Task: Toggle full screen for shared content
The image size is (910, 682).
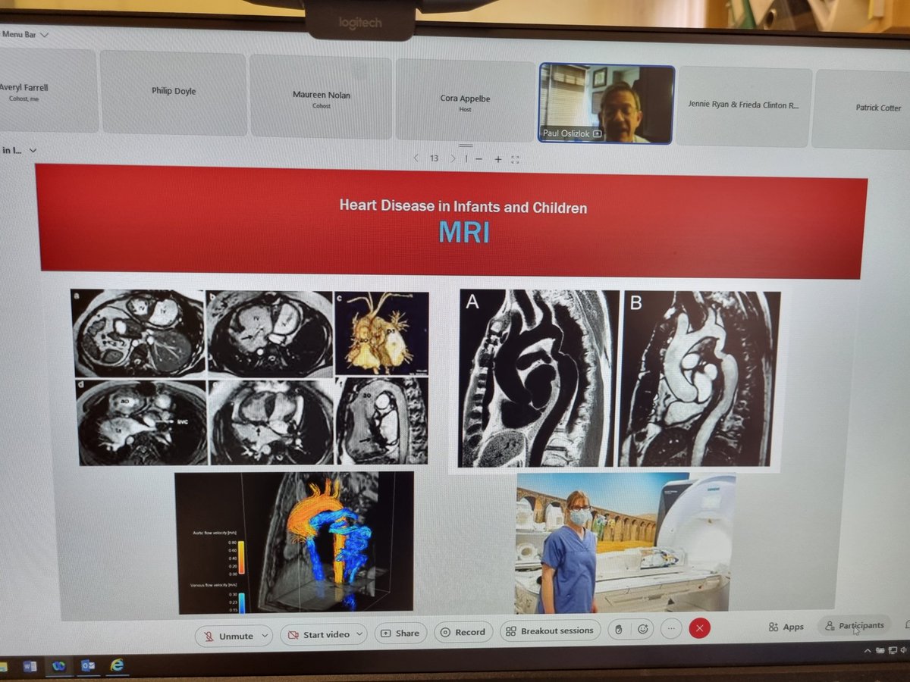Action: [516, 159]
